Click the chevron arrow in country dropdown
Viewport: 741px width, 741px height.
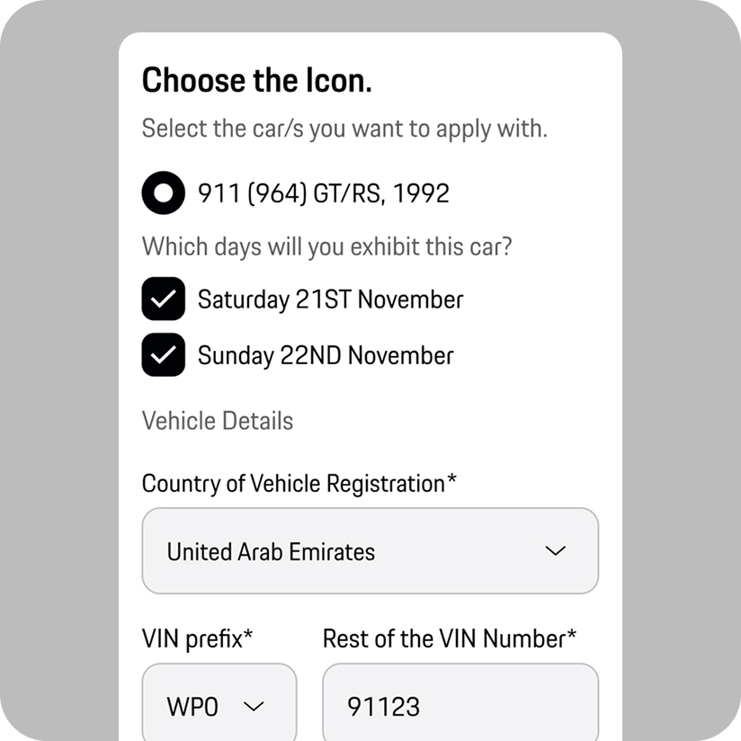pos(555,550)
